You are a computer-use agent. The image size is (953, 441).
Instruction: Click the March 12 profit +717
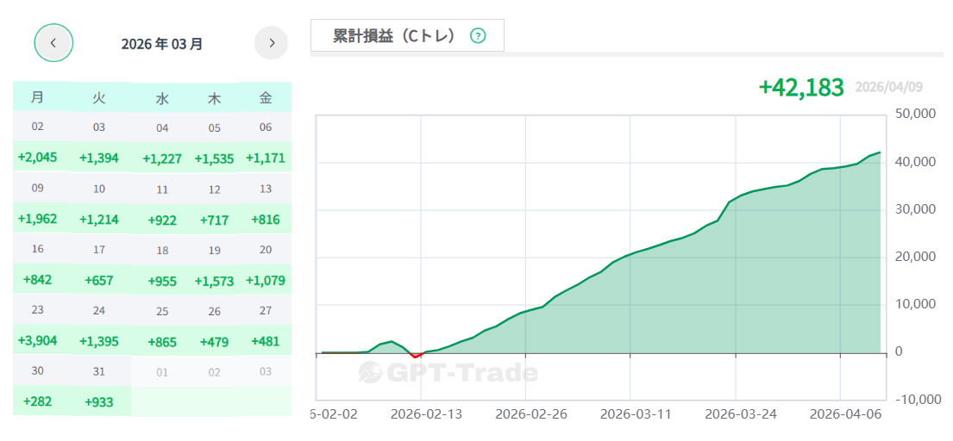pos(214,220)
